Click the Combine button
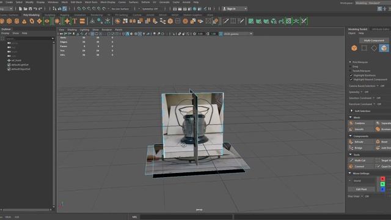The height and width of the screenshot is (220, 391). [x=361, y=123]
